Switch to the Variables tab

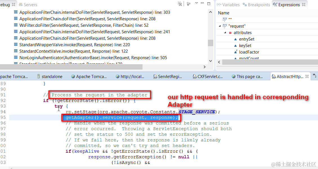pos(228,5)
